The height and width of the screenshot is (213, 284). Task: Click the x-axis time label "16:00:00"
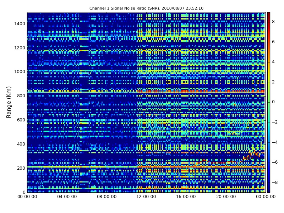pos(186,197)
